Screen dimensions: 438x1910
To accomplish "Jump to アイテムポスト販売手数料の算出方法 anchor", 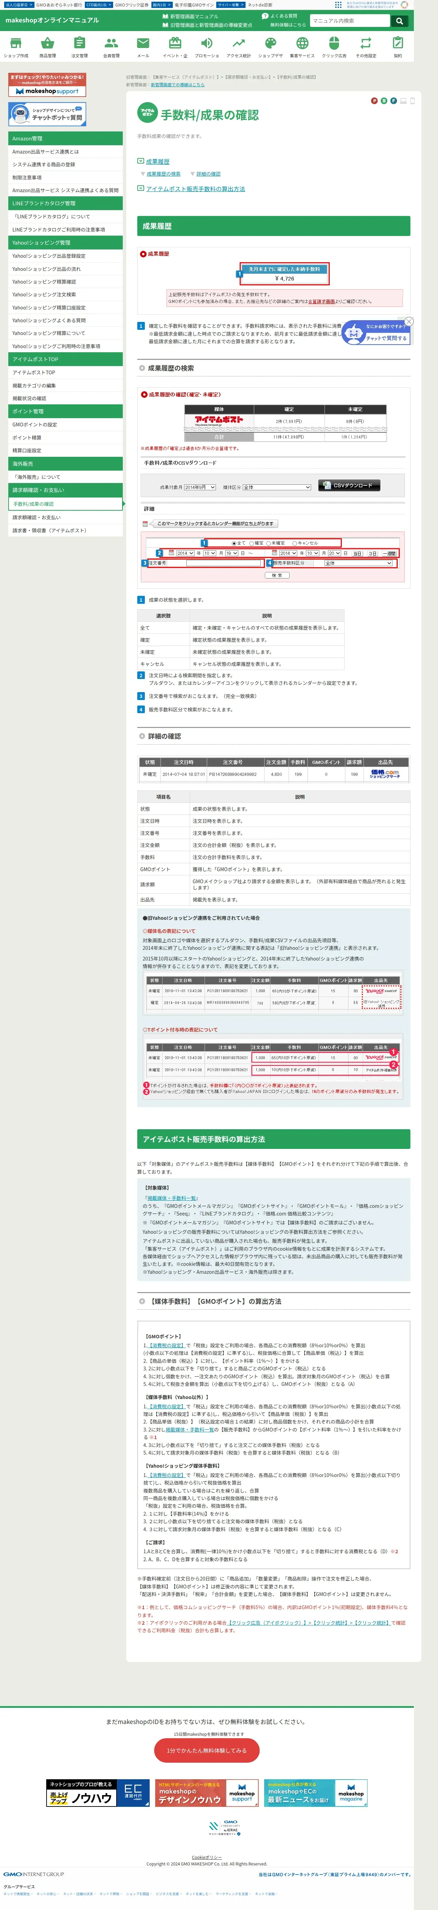I will click(x=196, y=189).
